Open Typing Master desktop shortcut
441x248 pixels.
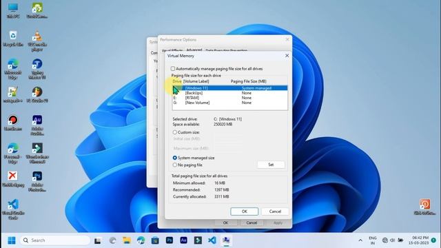(37, 69)
